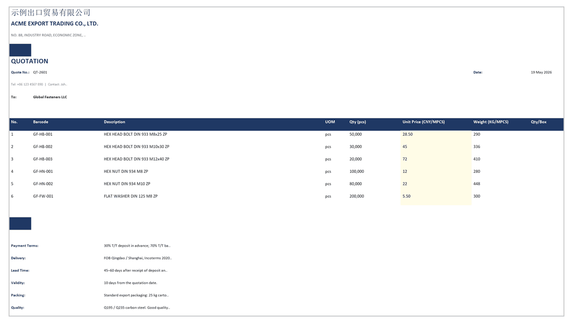
Task: Click the date value 19 May 2026
Action: tap(541, 72)
